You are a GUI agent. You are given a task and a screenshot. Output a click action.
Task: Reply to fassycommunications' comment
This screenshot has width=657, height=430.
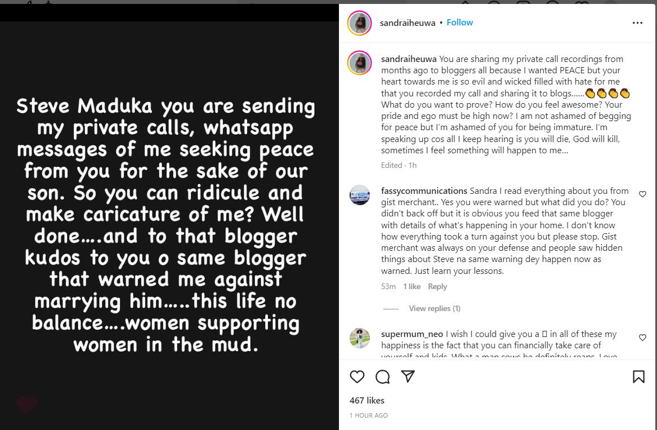[x=437, y=286]
